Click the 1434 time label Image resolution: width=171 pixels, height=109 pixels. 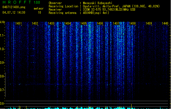click(x=67, y=23)
